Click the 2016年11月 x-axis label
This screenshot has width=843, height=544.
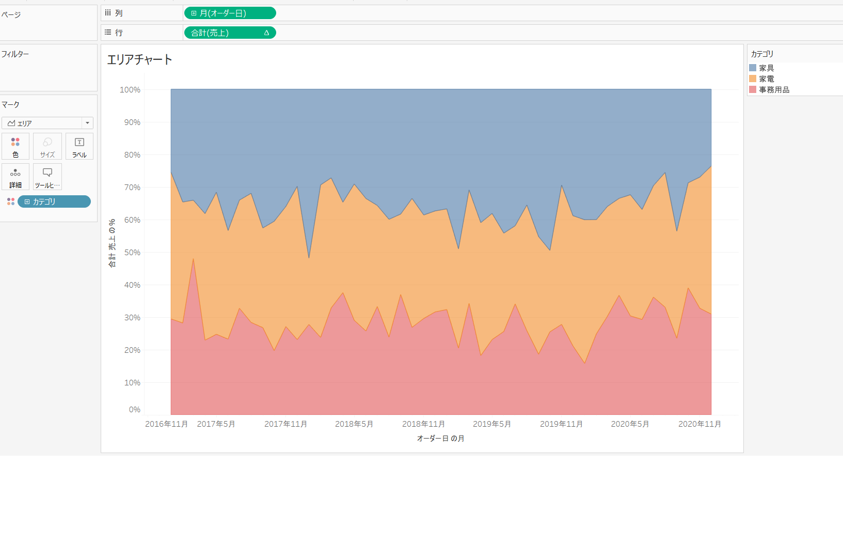[x=167, y=424]
